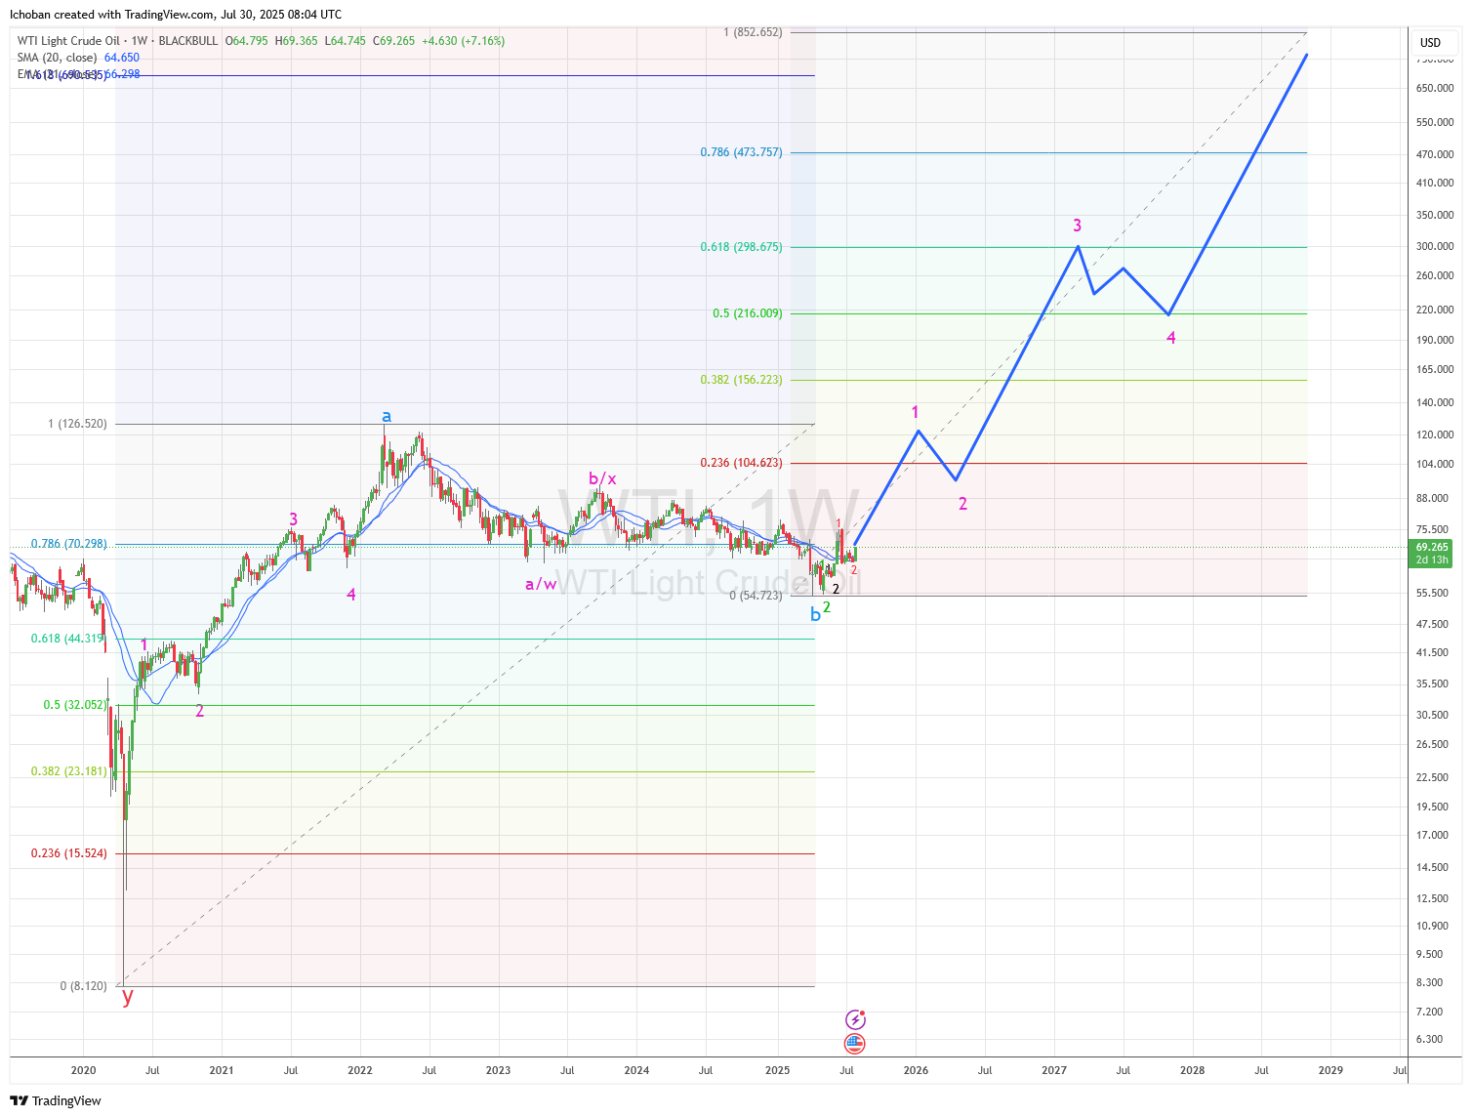Click the magenta 'a/w' wave label
Viewport: 1472px width, 1118px height.
541,585
